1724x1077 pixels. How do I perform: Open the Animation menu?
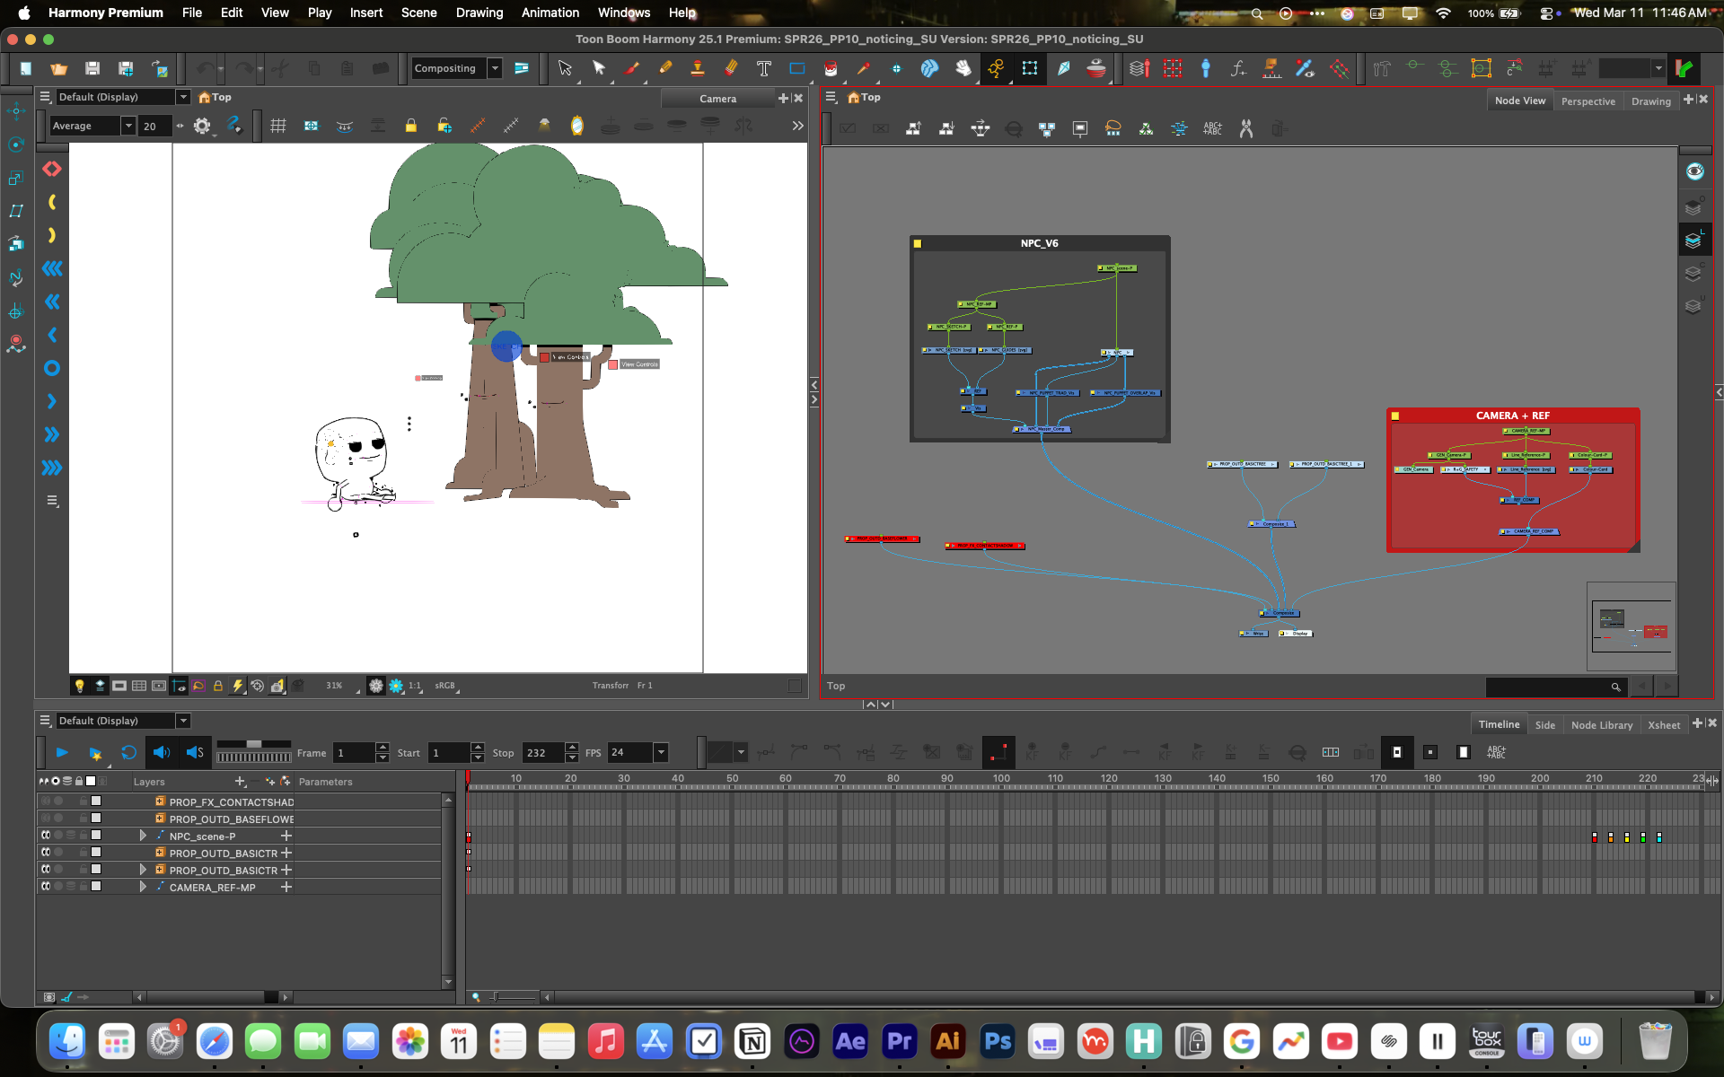pyautogui.click(x=550, y=13)
